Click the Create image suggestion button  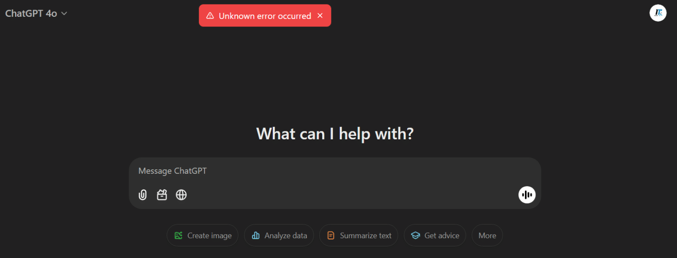(x=202, y=235)
